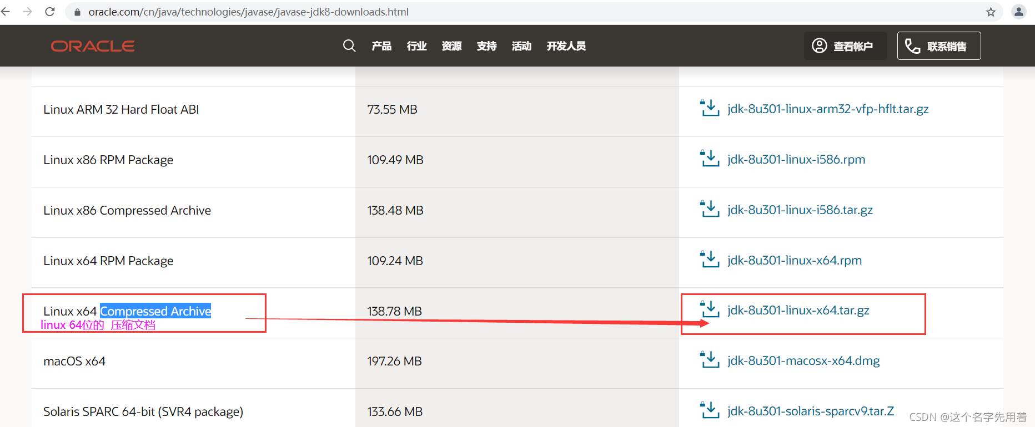Screen dimensions: 1035x427
Task: Download jdk-8u301-linux-x64.rpm link
Action: pos(795,261)
